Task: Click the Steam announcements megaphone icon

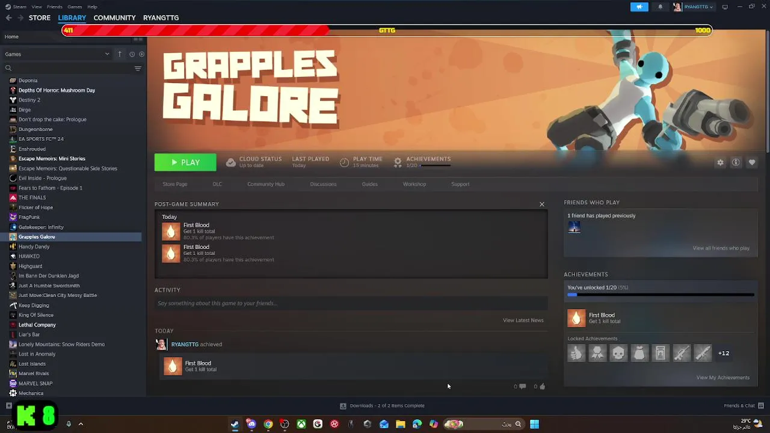Action: (639, 7)
